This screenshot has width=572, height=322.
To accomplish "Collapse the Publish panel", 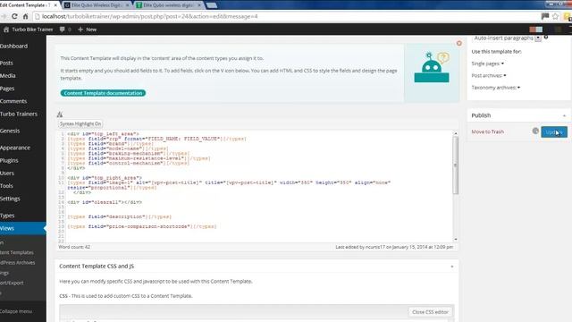I will 564,115.
